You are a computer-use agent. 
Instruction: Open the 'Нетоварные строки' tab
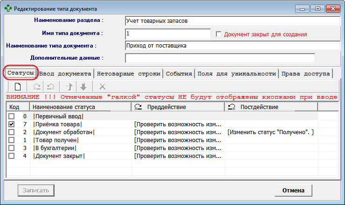pos(129,74)
